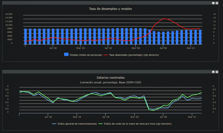Click the info icon on the unemployment chart panel

tap(214, 3)
